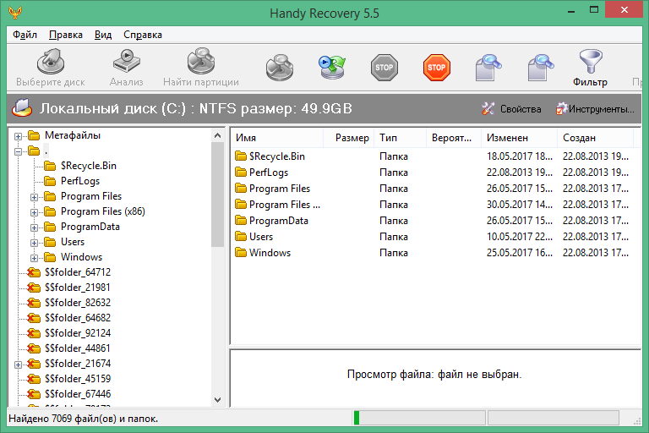Click the second file-search magnifier icon next to Фильтр
649x433 pixels.
tap(541, 67)
